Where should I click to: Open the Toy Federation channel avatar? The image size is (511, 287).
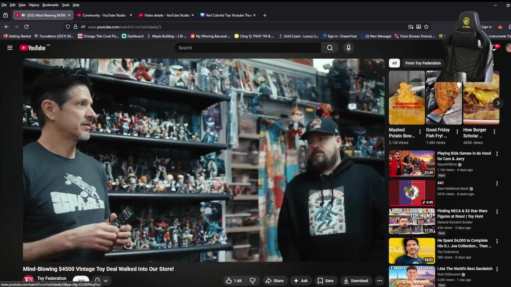pos(28,281)
